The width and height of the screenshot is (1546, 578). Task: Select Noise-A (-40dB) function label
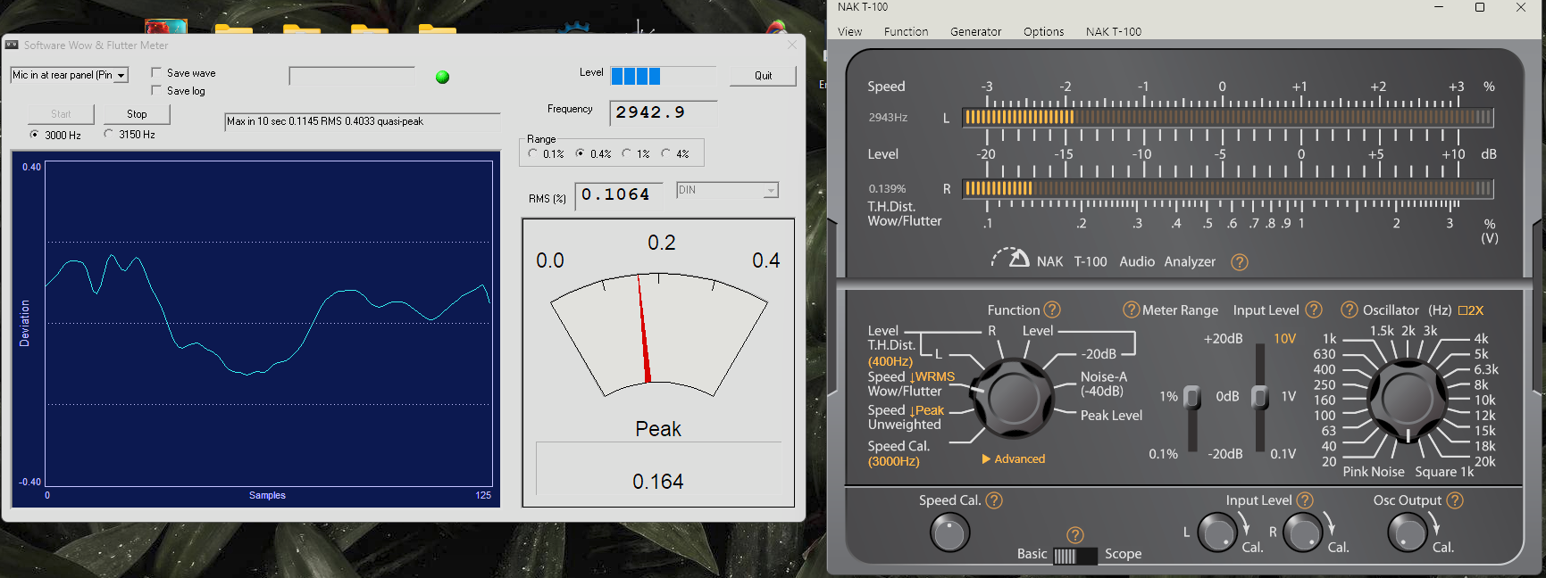1104,384
